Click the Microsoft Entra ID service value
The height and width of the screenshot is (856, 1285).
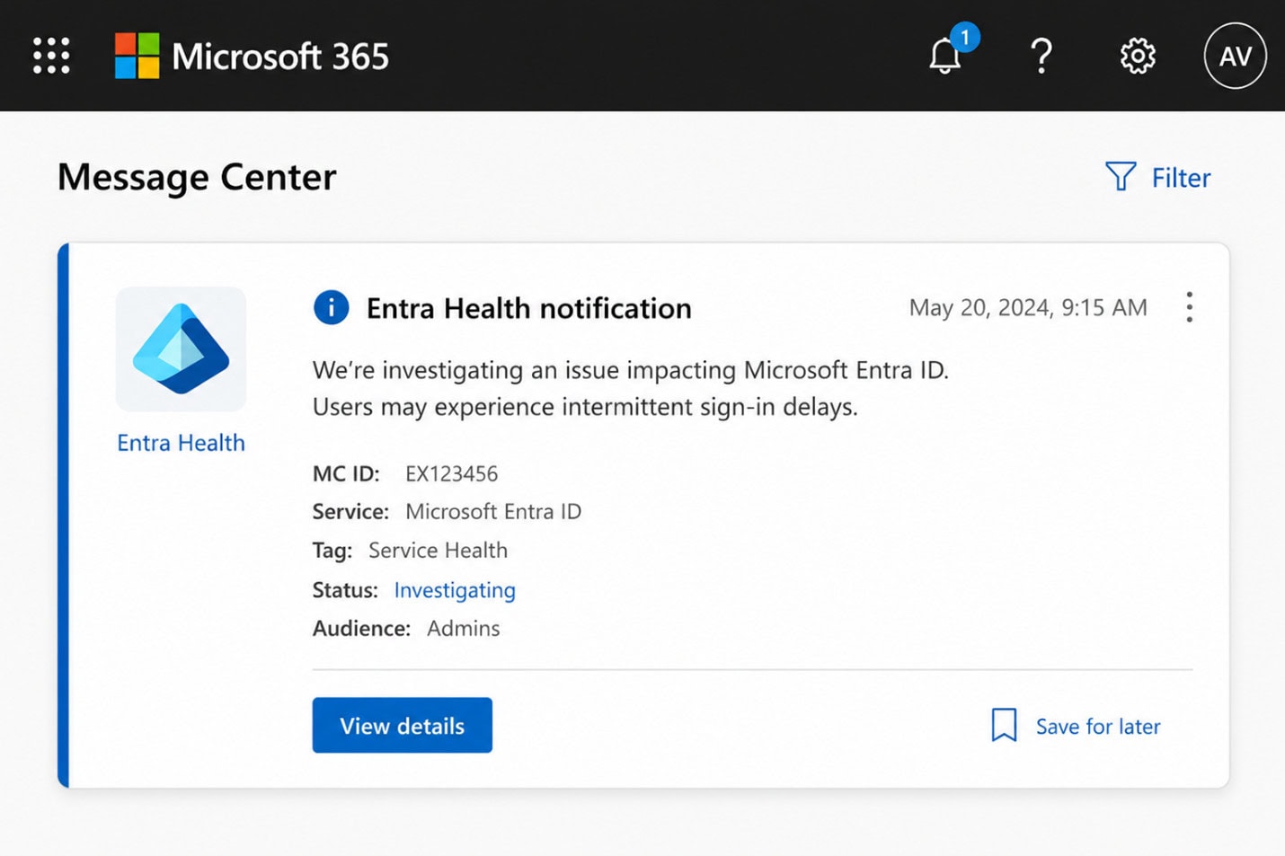click(x=493, y=511)
